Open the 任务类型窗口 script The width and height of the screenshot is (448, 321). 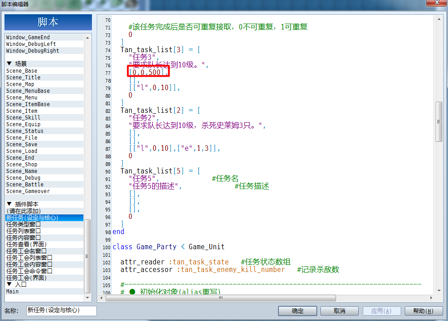point(45,224)
